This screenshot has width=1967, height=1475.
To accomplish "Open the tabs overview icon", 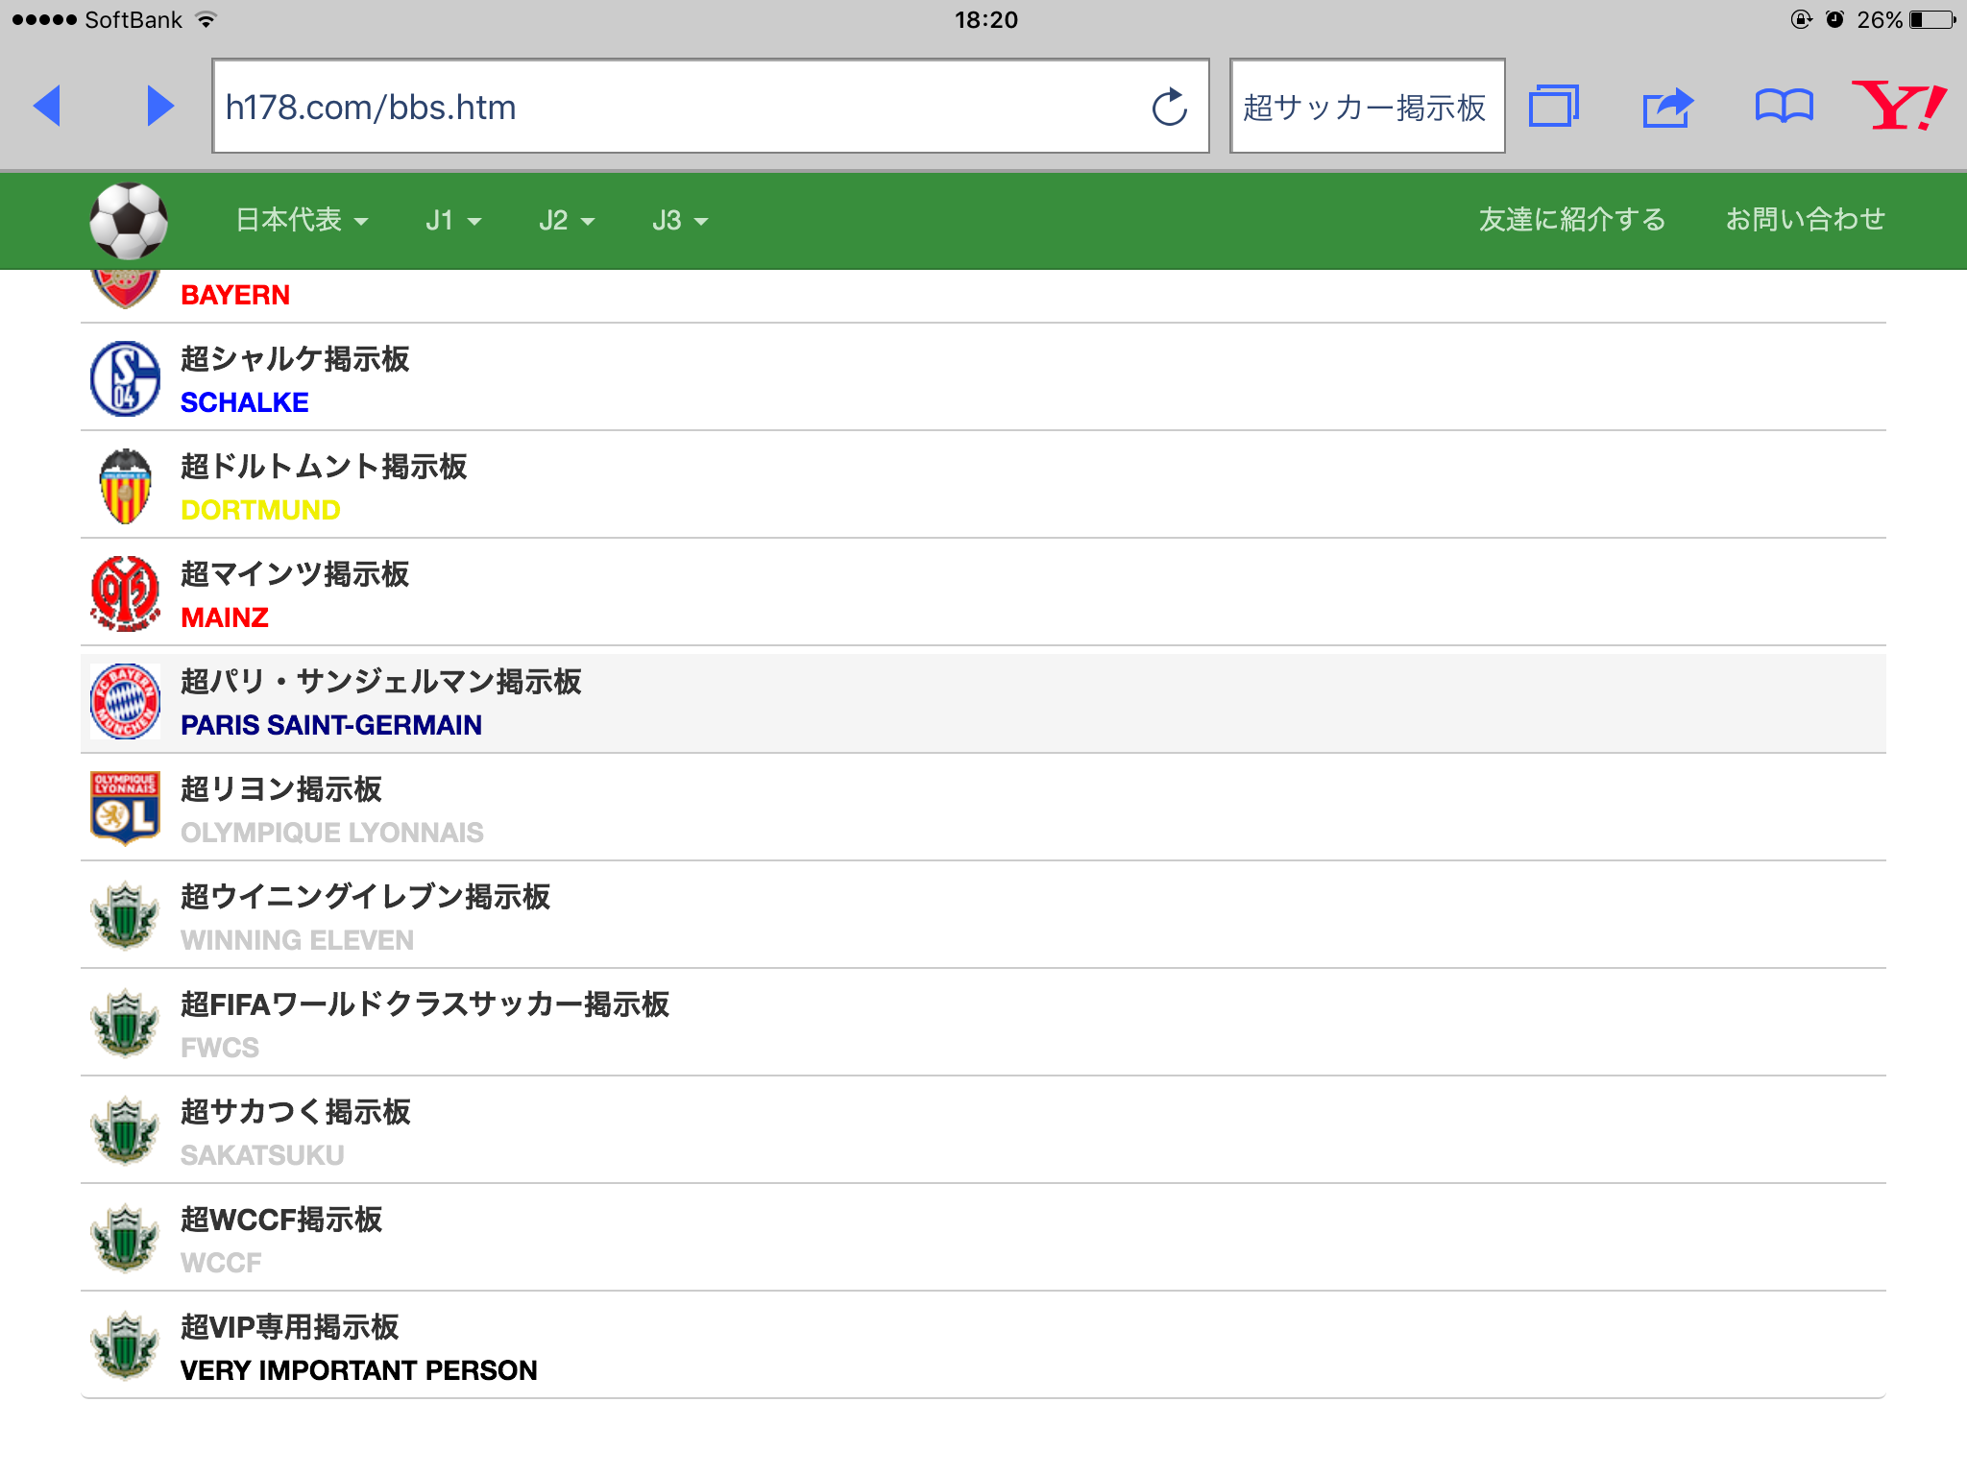I will (x=1554, y=106).
